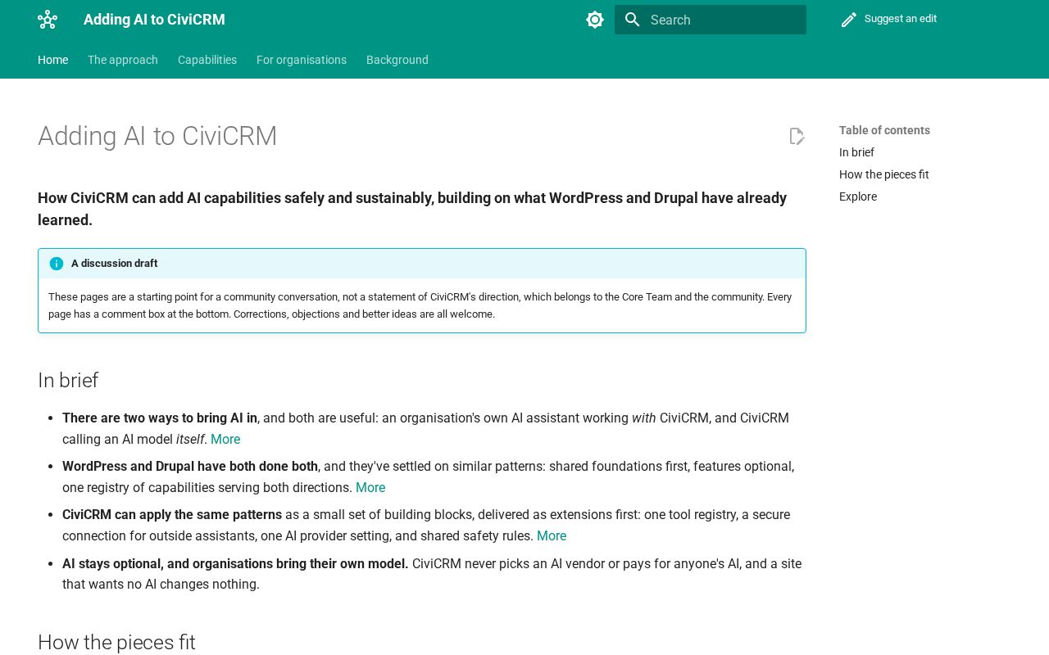The width and height of the screenshot is (1049, 655).
Task: Select the Home tab
Action: (x=53, y=60)
